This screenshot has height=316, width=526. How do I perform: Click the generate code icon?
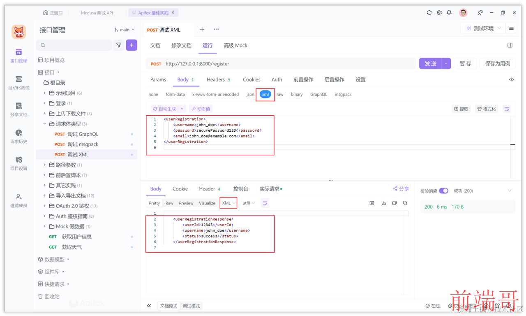511,79
